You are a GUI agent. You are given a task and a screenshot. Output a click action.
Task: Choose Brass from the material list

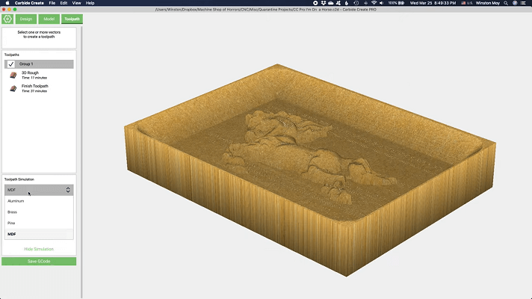[x=12, y=212]
